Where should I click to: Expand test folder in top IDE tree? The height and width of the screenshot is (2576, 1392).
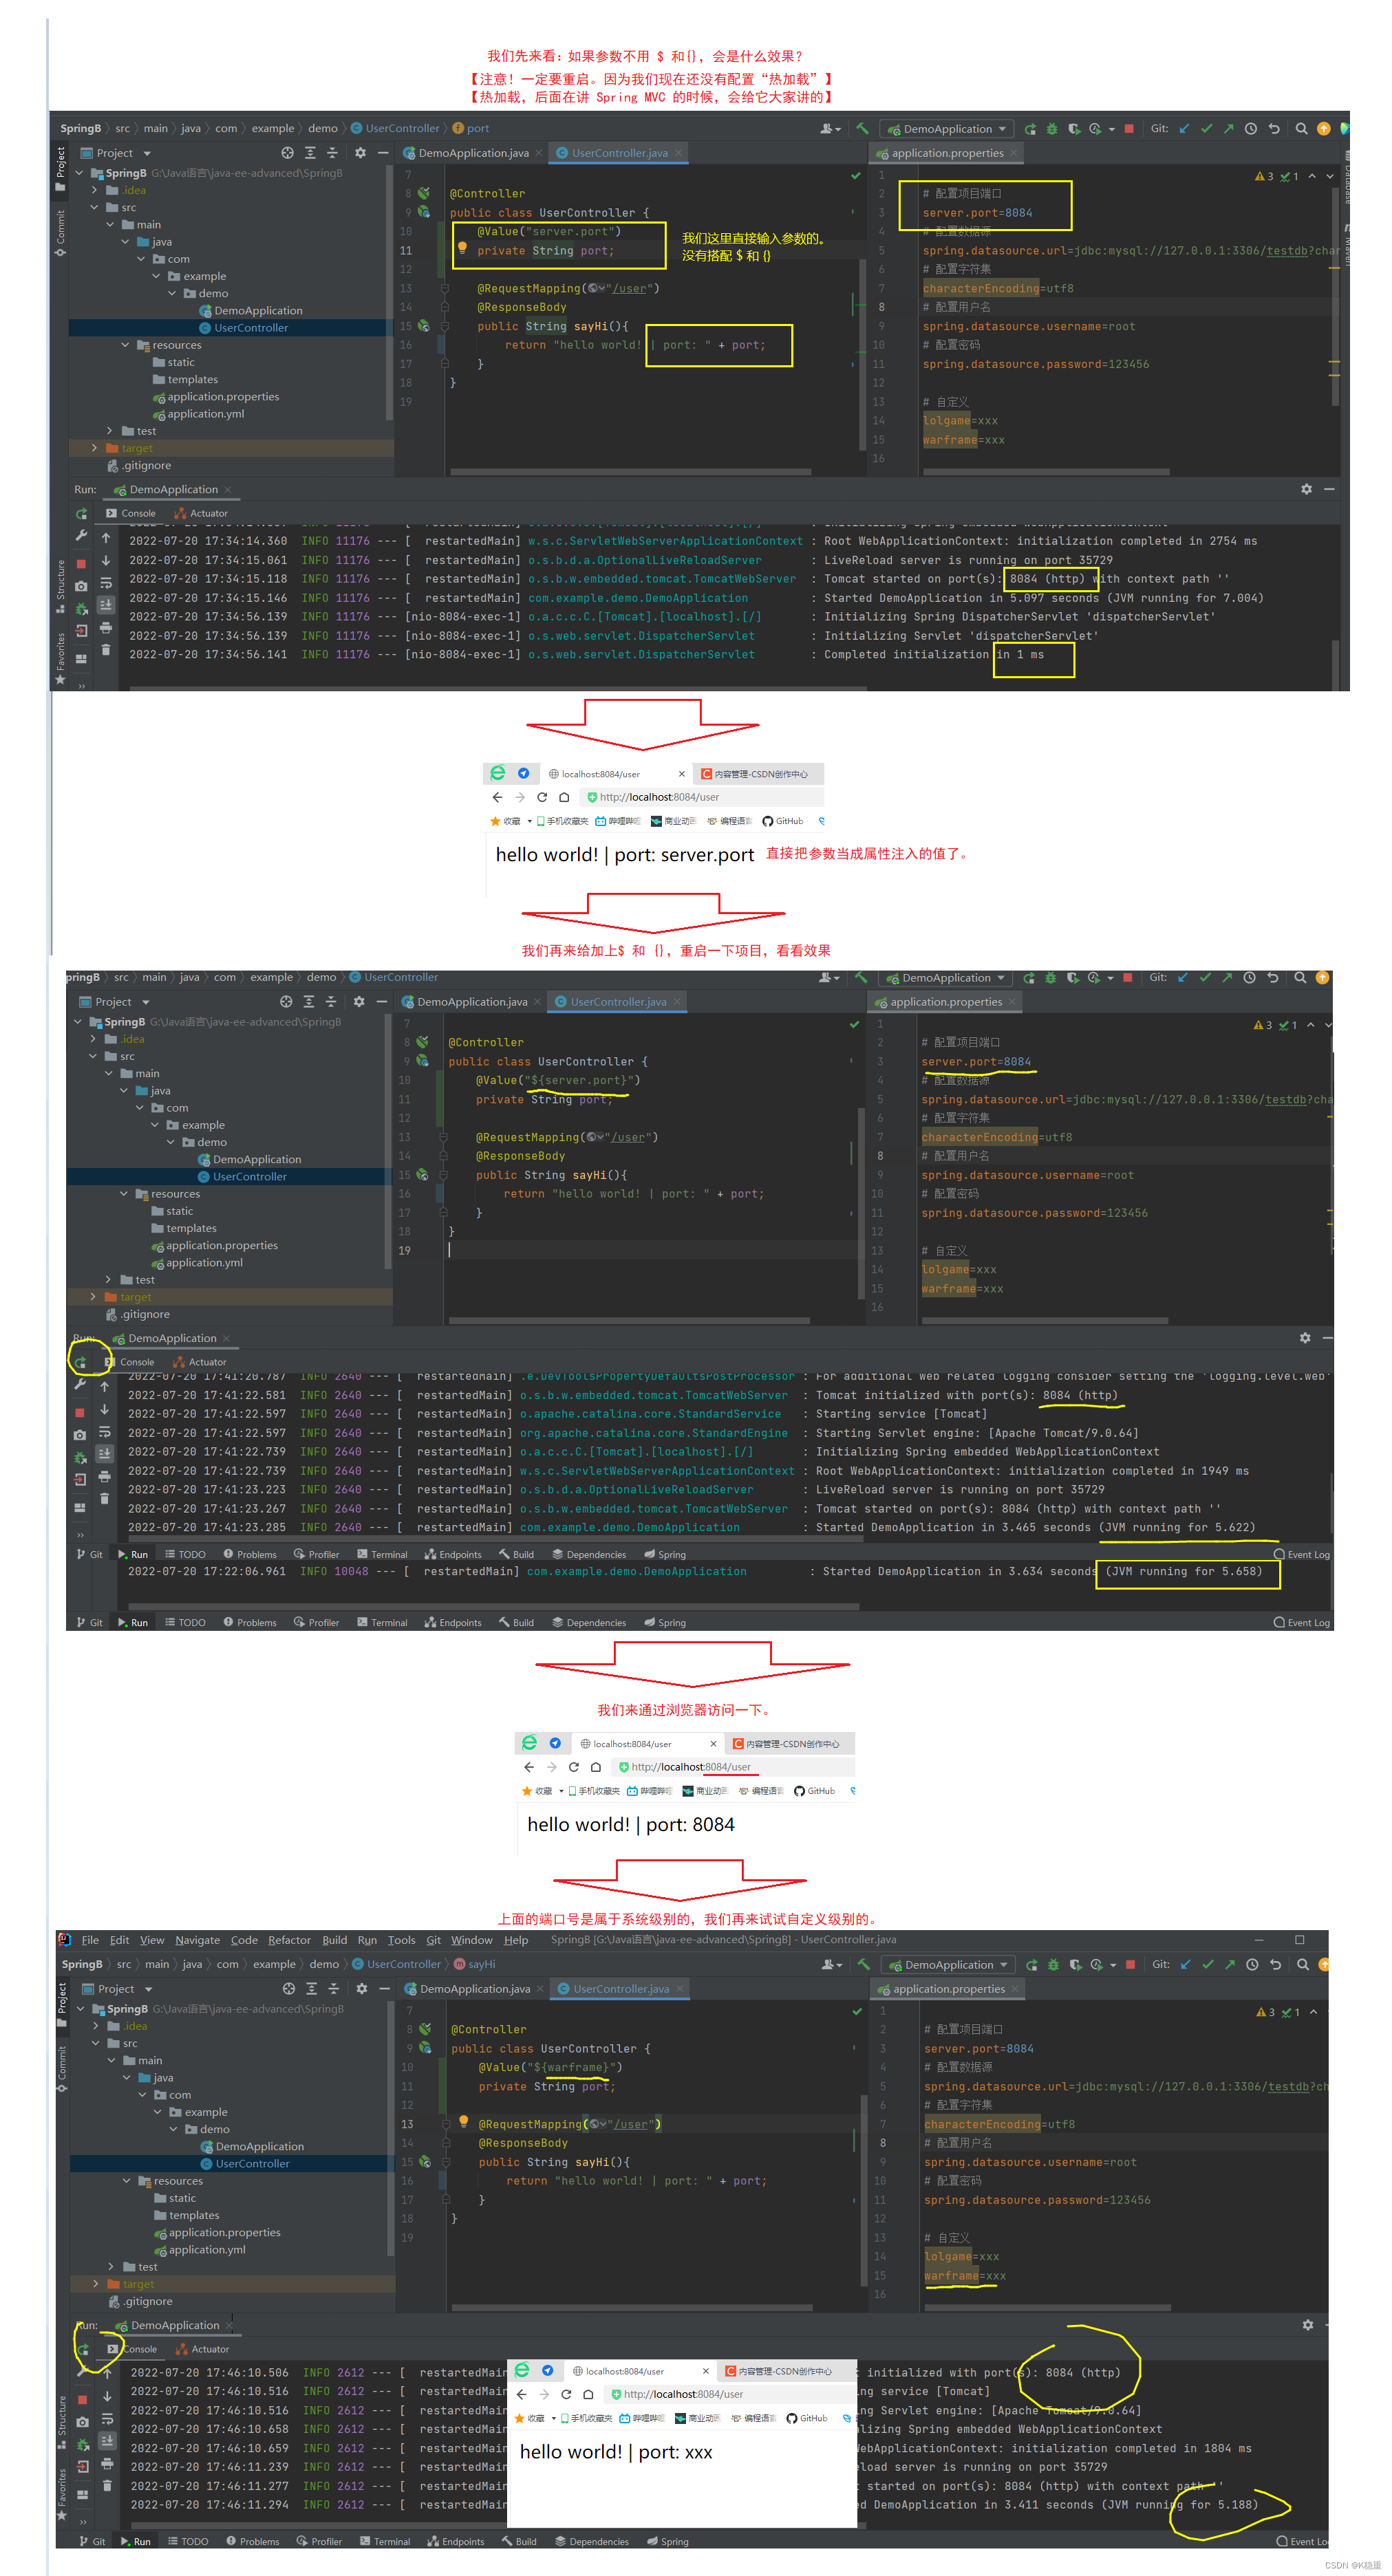pyautogui.click(x=110, y=431)
